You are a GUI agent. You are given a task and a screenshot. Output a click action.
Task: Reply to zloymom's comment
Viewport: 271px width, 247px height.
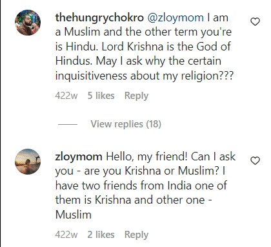click(x=136, y=235)
